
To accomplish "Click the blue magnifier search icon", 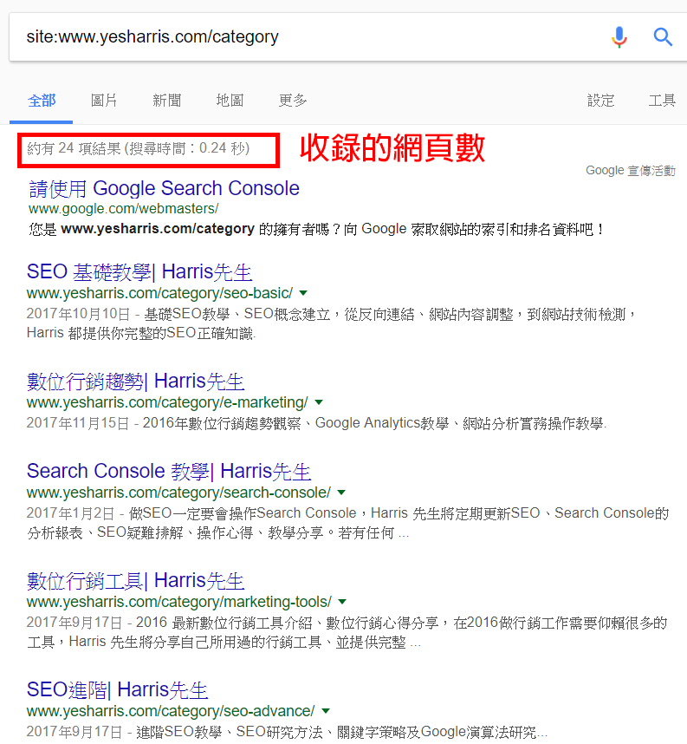I will [663, 37].
